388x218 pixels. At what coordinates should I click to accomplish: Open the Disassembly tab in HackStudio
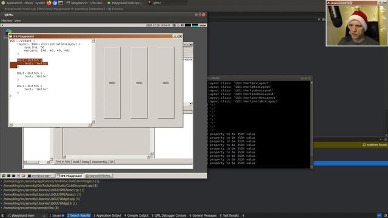point(99,162)
